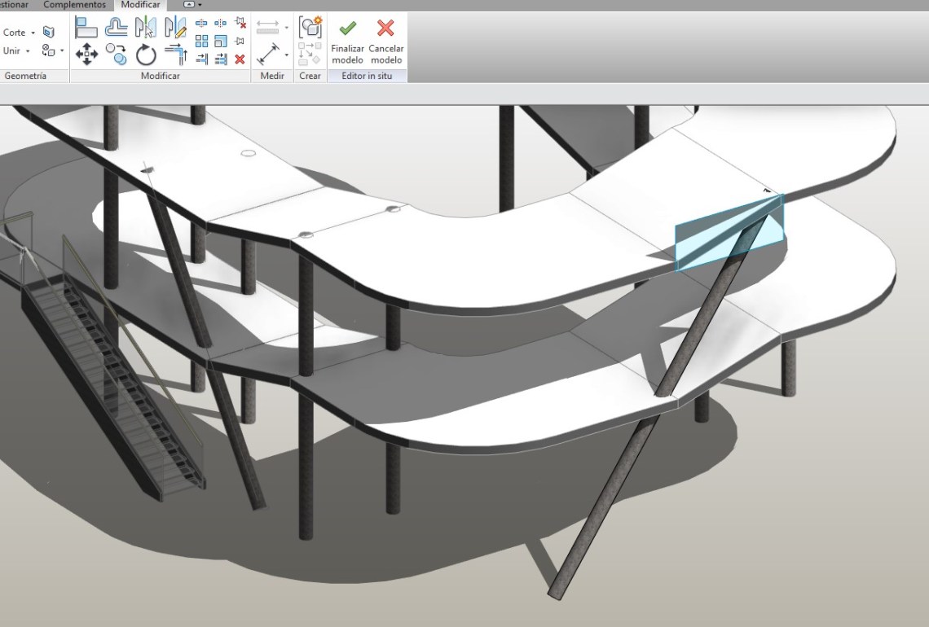929x627 pixels.
Task: Click the red Delete icon
Action: [x=240, y=59]
